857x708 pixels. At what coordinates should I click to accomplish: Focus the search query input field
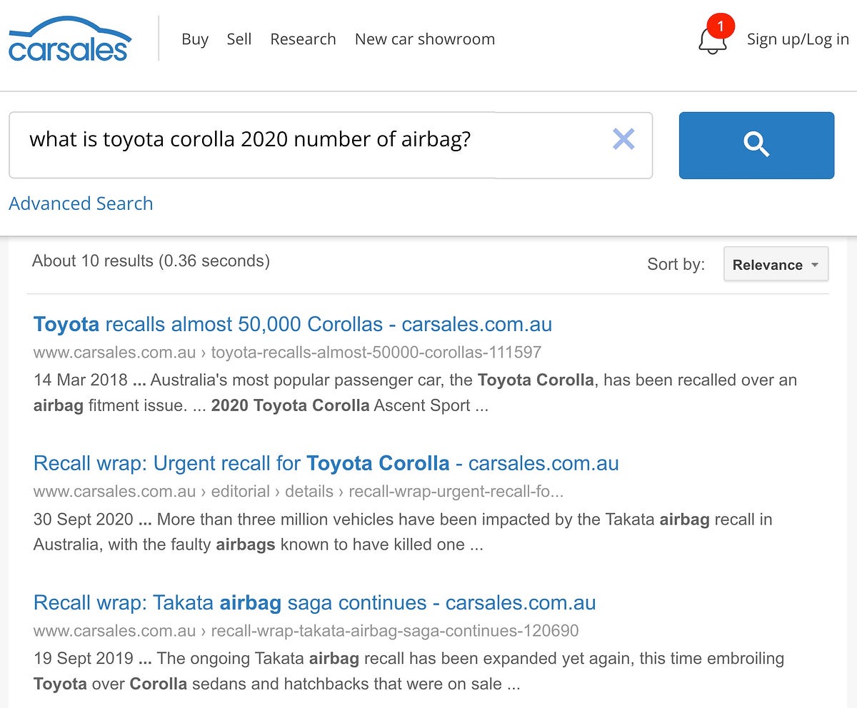click(x=331, y=145)
